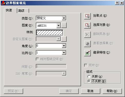This screenshot has width=125, height=97.
Task: Click the 拾取点 pick points icon
Action: click(x=87, y=16)
